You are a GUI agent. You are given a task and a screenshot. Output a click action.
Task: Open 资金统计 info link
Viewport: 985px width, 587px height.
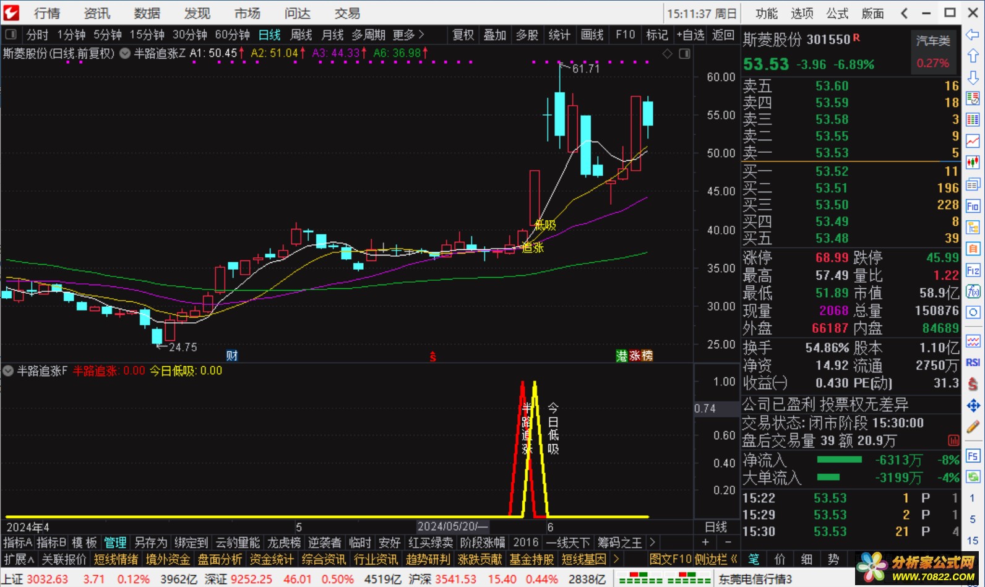coord(272,559)
